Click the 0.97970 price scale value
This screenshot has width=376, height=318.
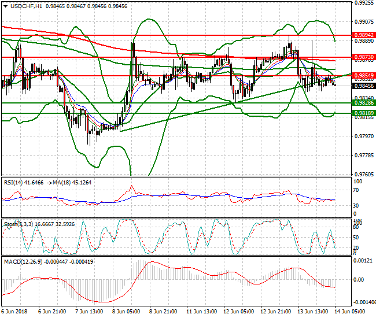tap(364, 136)
